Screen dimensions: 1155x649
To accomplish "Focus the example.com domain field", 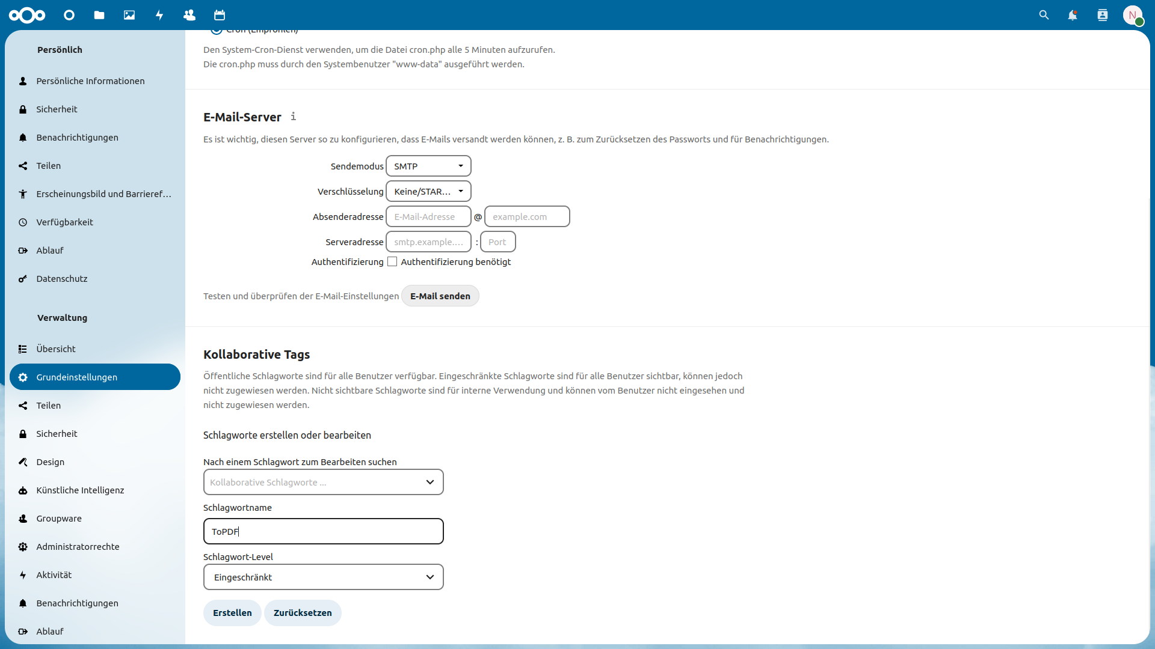I will (527, 217).
